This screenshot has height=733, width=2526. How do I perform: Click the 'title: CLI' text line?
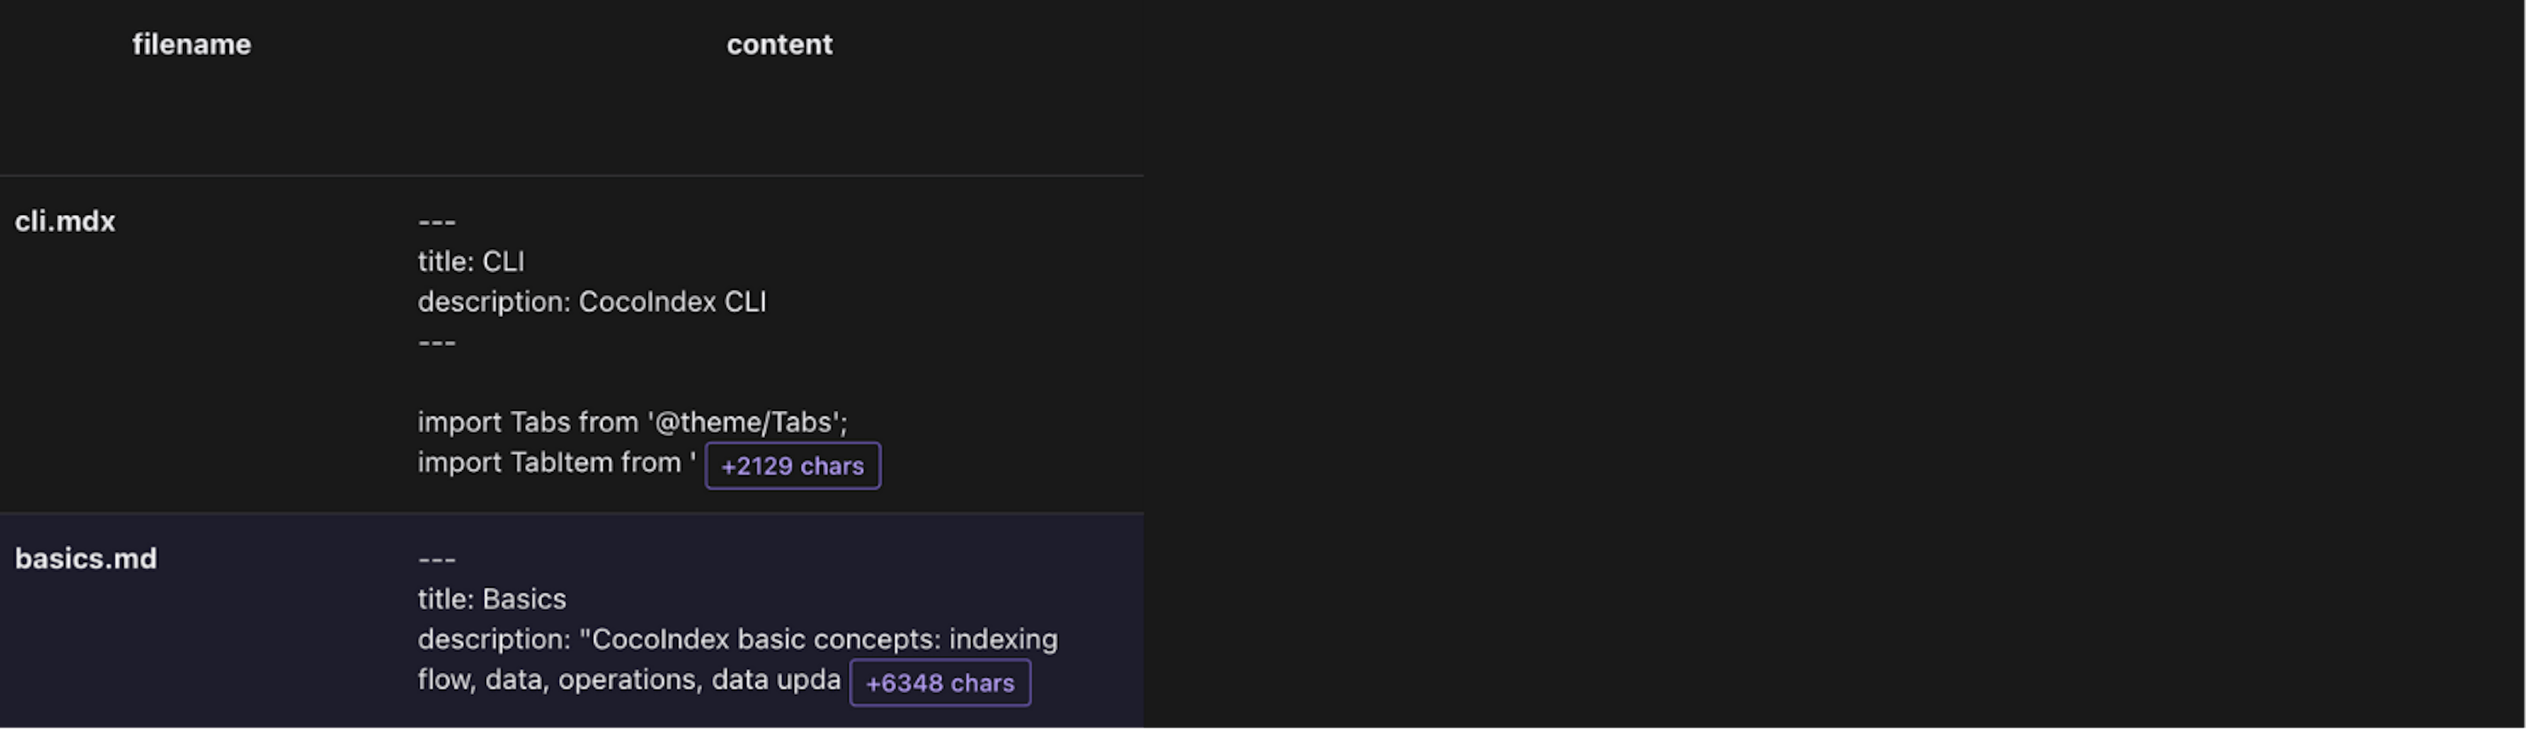[x=471, y=262]
